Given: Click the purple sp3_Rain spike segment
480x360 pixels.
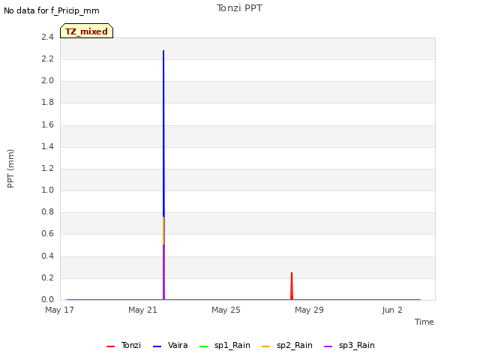Looking at the screenshot, I should (x=163, y=271).
